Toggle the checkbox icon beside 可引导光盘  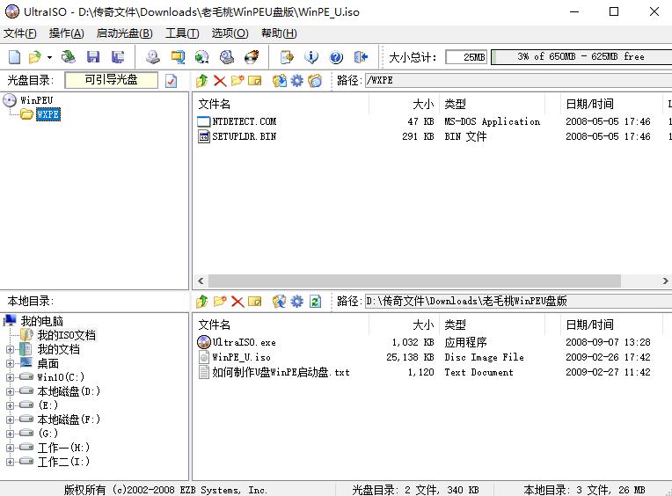pos(172,81)
